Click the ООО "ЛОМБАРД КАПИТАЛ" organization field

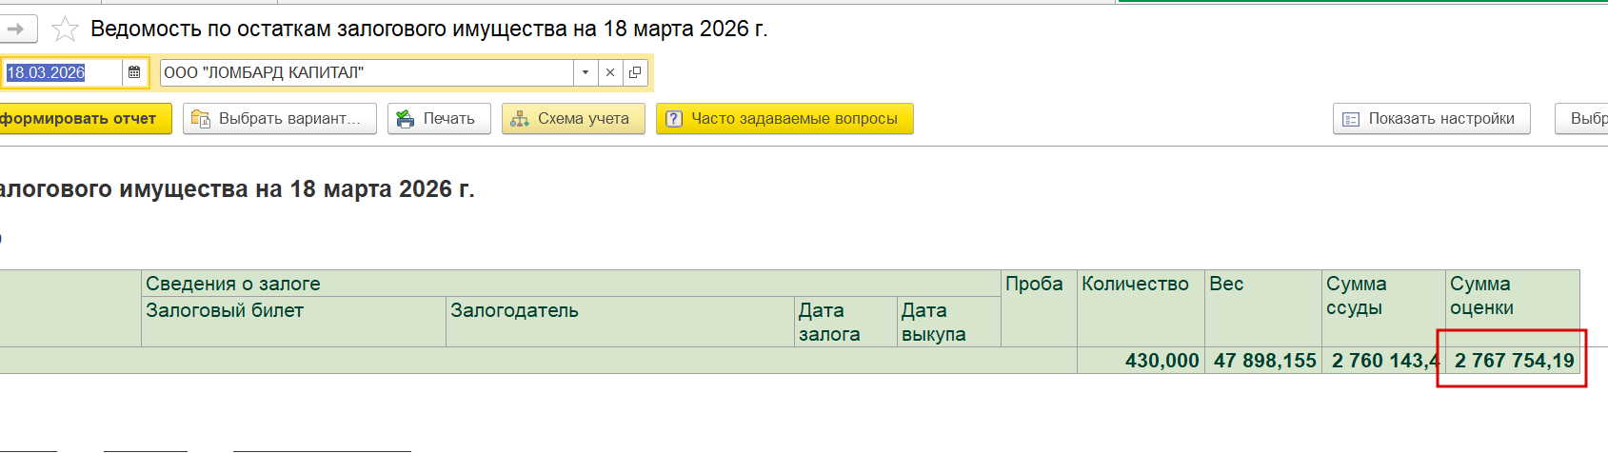pos(367,72)
